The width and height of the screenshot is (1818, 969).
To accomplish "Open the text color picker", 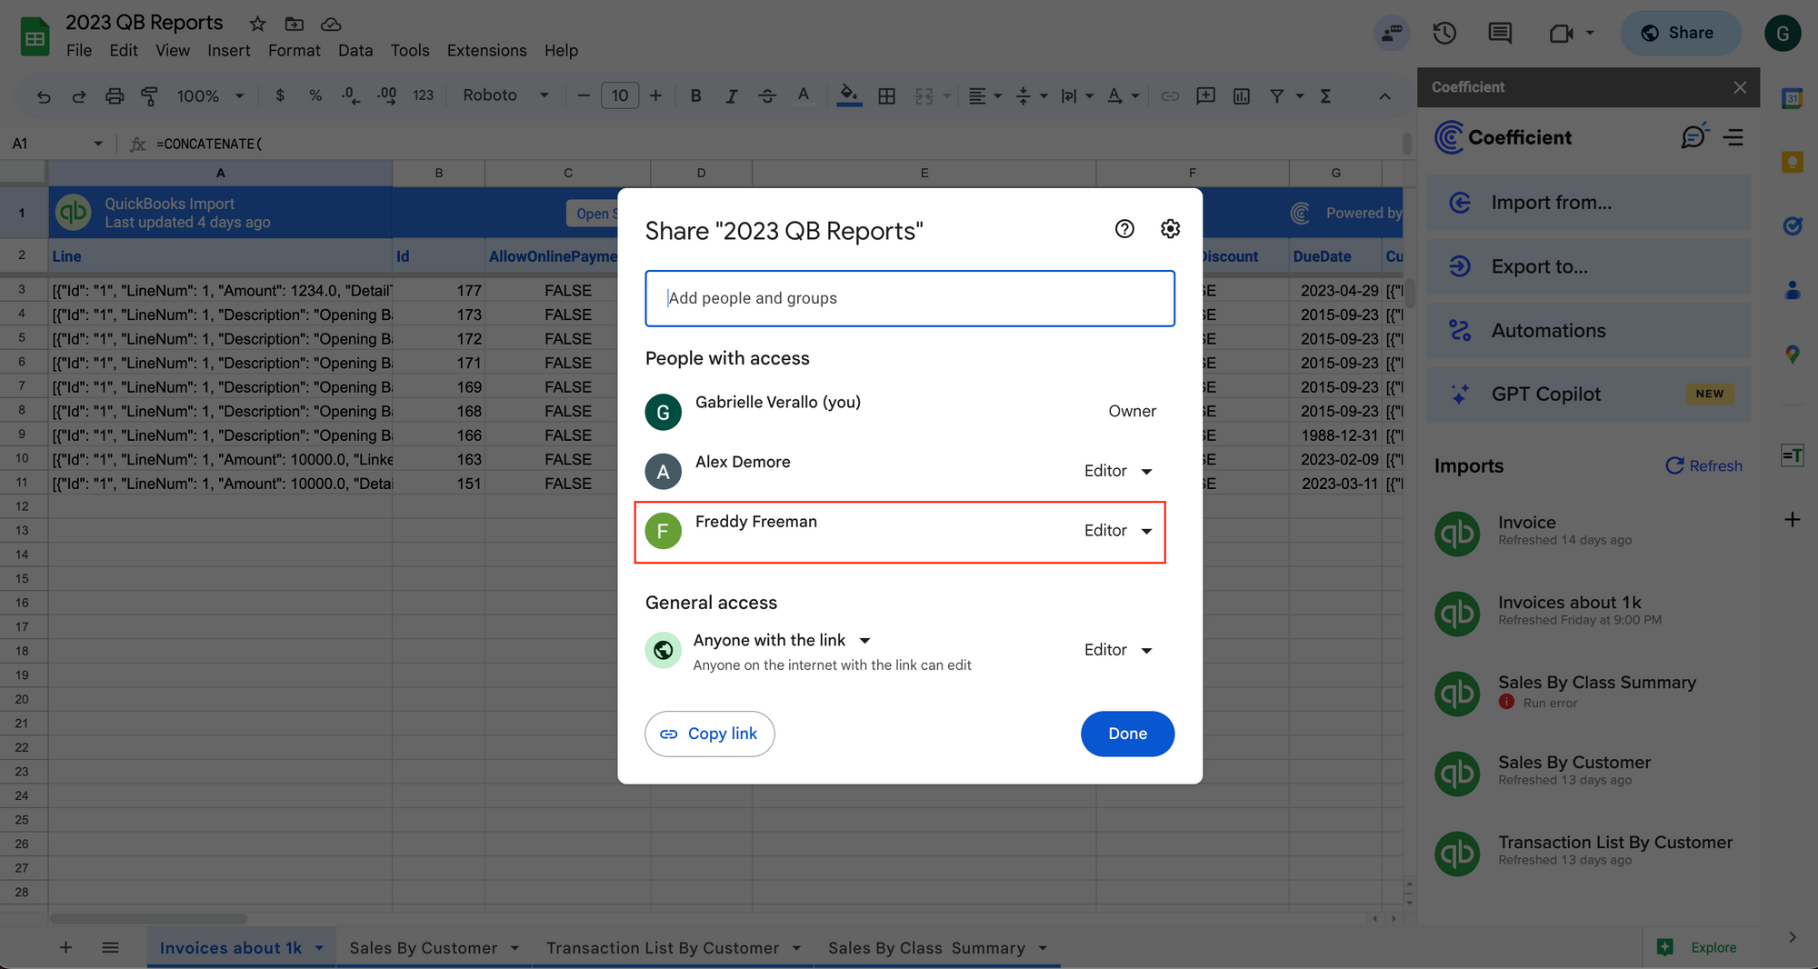I will [803, 95].
